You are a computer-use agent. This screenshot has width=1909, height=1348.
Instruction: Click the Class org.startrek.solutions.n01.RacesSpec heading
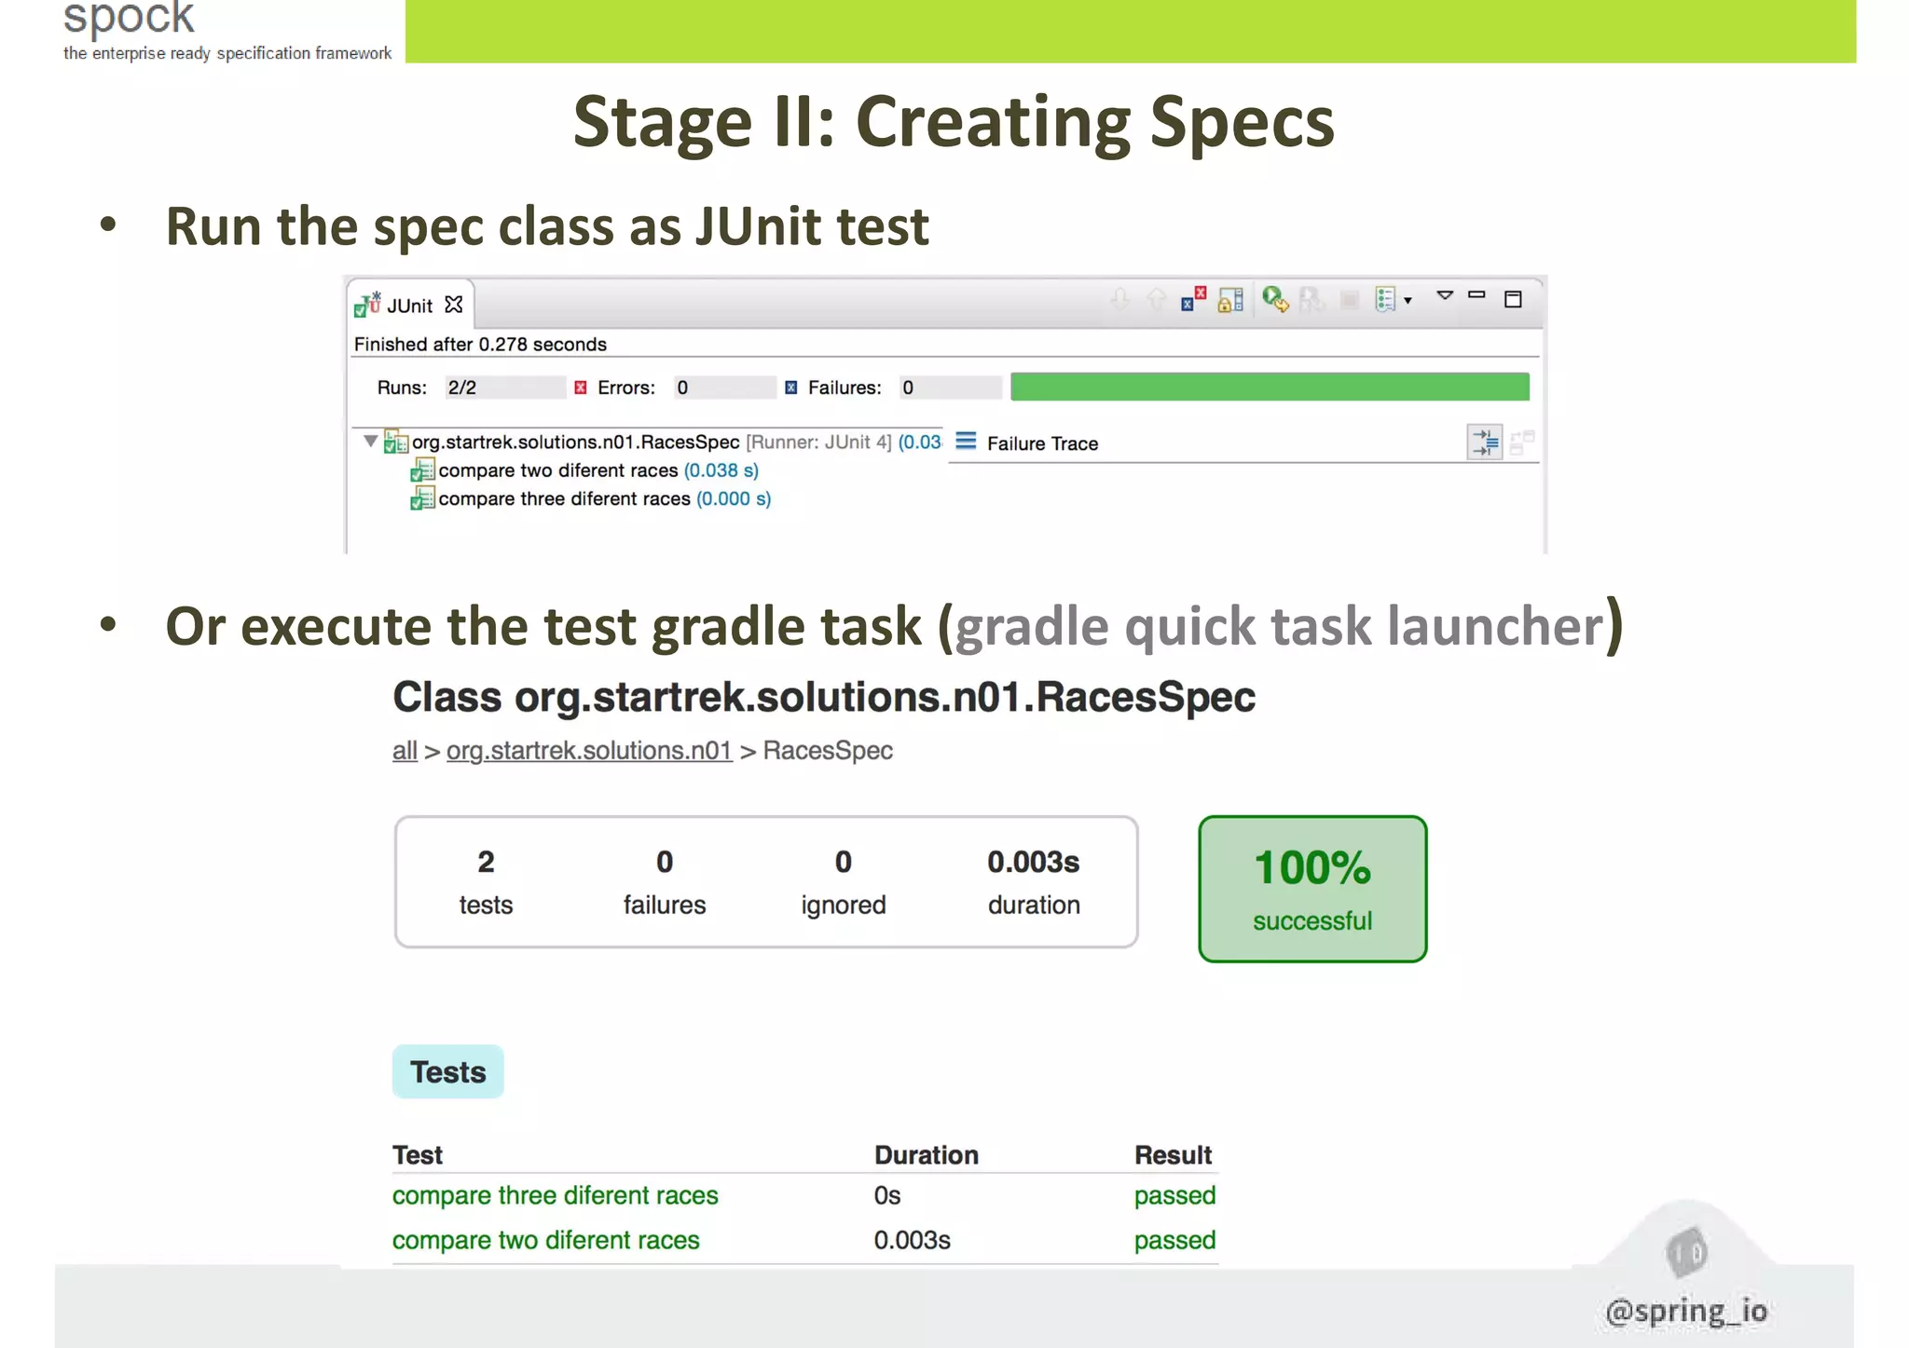(x=824, y=697)
